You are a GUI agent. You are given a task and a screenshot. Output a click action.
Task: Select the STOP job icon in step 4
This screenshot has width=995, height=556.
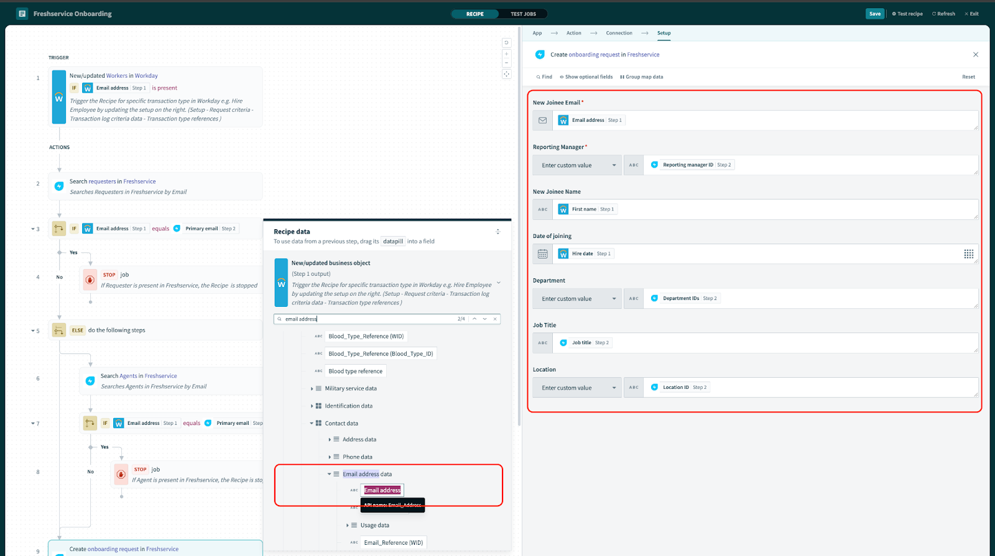tap(90, 280)
